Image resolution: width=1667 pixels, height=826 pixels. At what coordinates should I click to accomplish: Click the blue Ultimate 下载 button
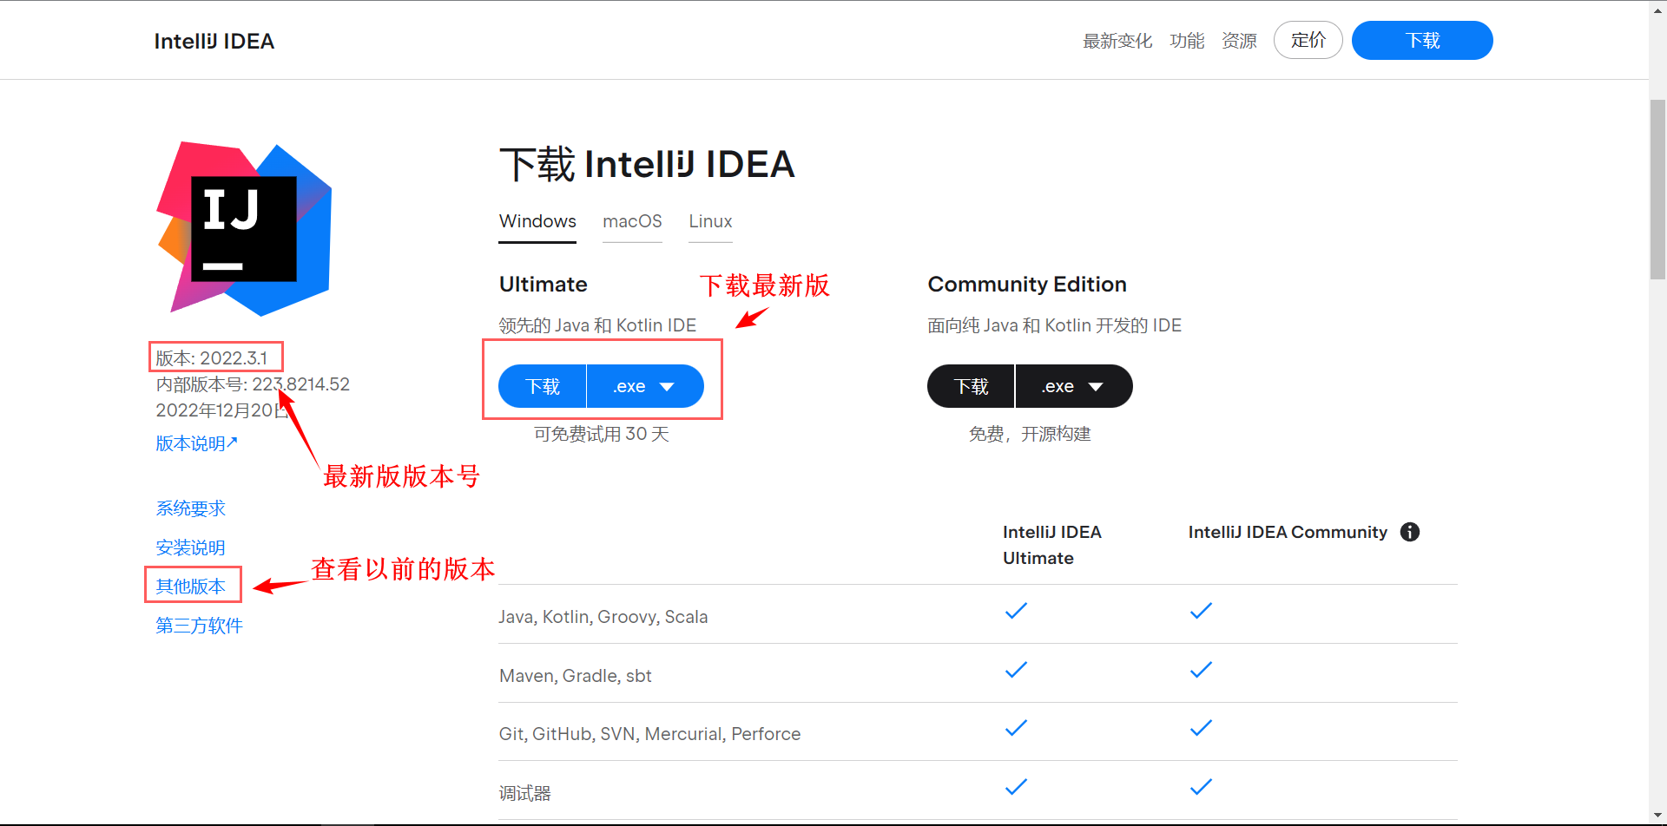click(x=543, y=386)
